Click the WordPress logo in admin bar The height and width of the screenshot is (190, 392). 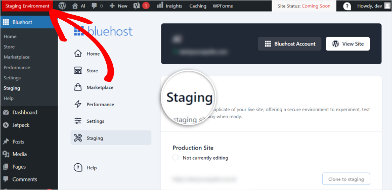coord(62,6)
